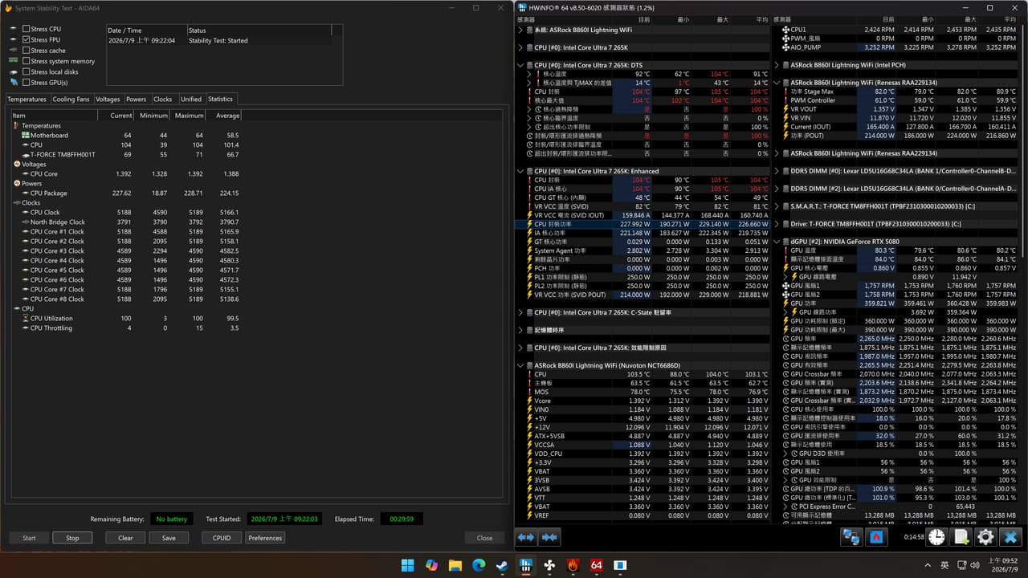Open HWiNFO remote network monitors icon
This screenshot has width=1028, height=578.
click(x=851, y=537)
